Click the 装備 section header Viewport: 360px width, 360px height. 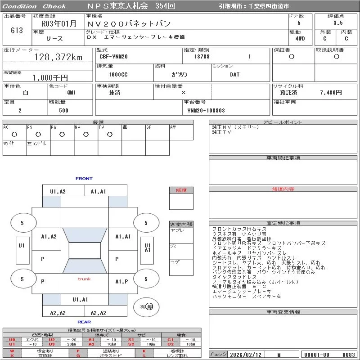coord(98,122)
